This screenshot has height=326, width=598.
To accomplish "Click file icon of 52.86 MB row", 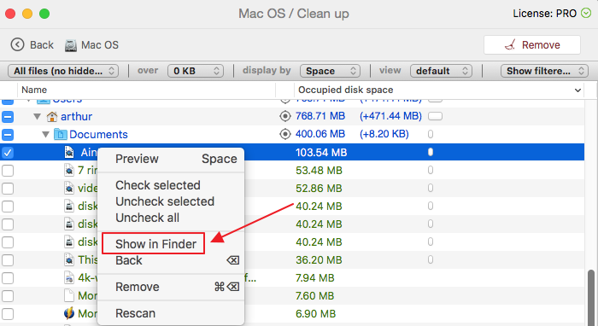I will [69, 188].
